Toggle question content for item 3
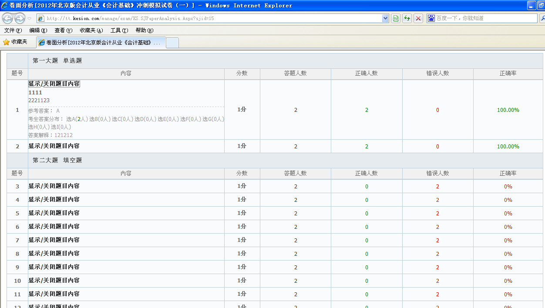Screen dimensions: 545x308 point(54,186)
